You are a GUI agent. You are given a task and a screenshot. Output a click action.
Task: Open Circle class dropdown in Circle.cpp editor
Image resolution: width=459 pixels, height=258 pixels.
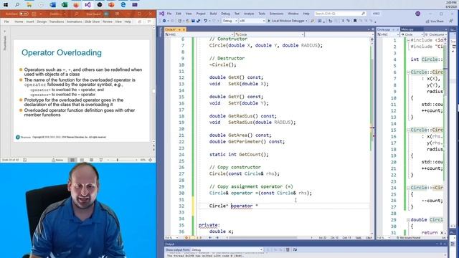point(412,34)
